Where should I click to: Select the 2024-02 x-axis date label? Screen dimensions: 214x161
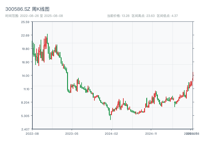111,133
